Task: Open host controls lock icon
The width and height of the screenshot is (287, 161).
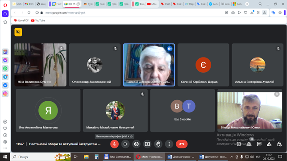Action: point(279,144)
